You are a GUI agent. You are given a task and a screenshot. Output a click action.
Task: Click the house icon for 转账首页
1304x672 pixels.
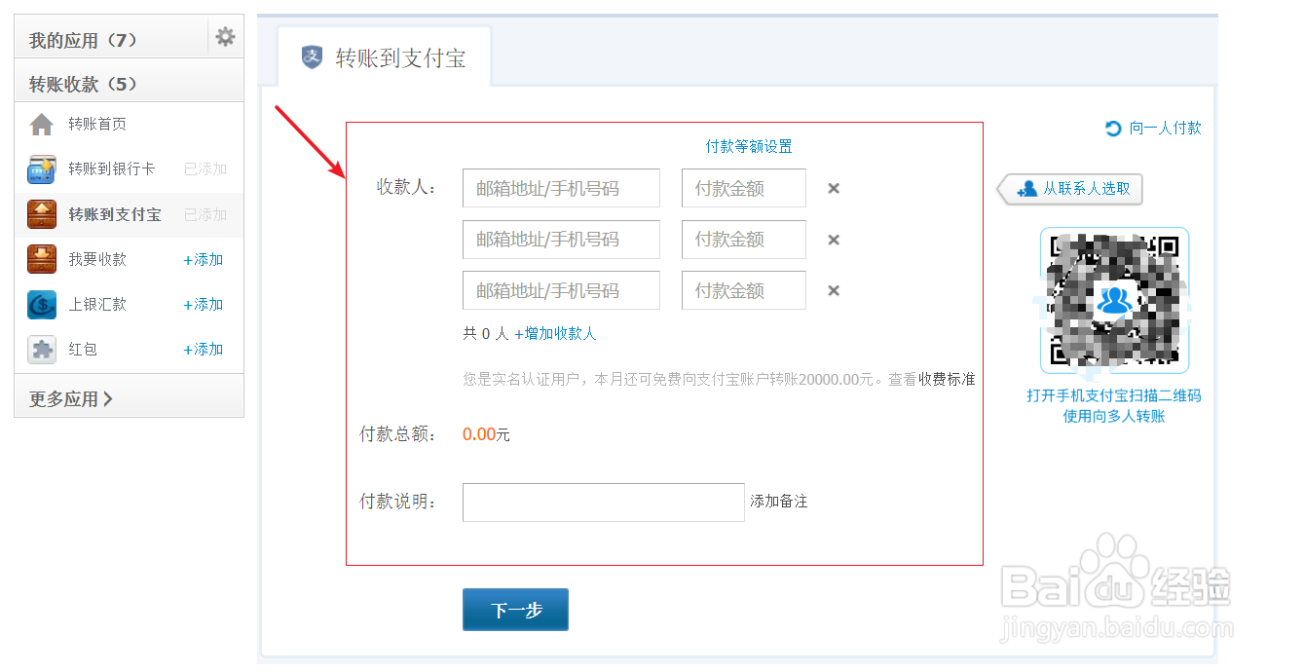(42, 125)
